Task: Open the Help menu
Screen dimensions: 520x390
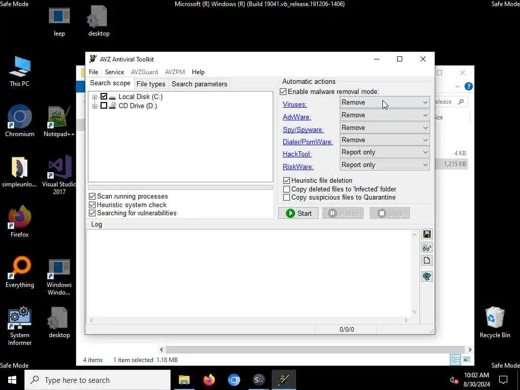Action: coord(198,72)
